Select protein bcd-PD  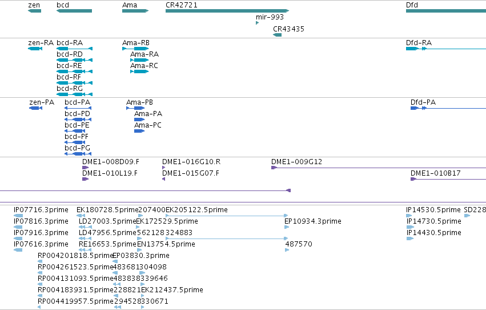tap(78, 120)
